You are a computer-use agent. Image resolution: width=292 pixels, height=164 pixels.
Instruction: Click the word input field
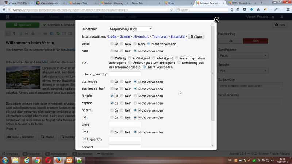tap(125, 124)
